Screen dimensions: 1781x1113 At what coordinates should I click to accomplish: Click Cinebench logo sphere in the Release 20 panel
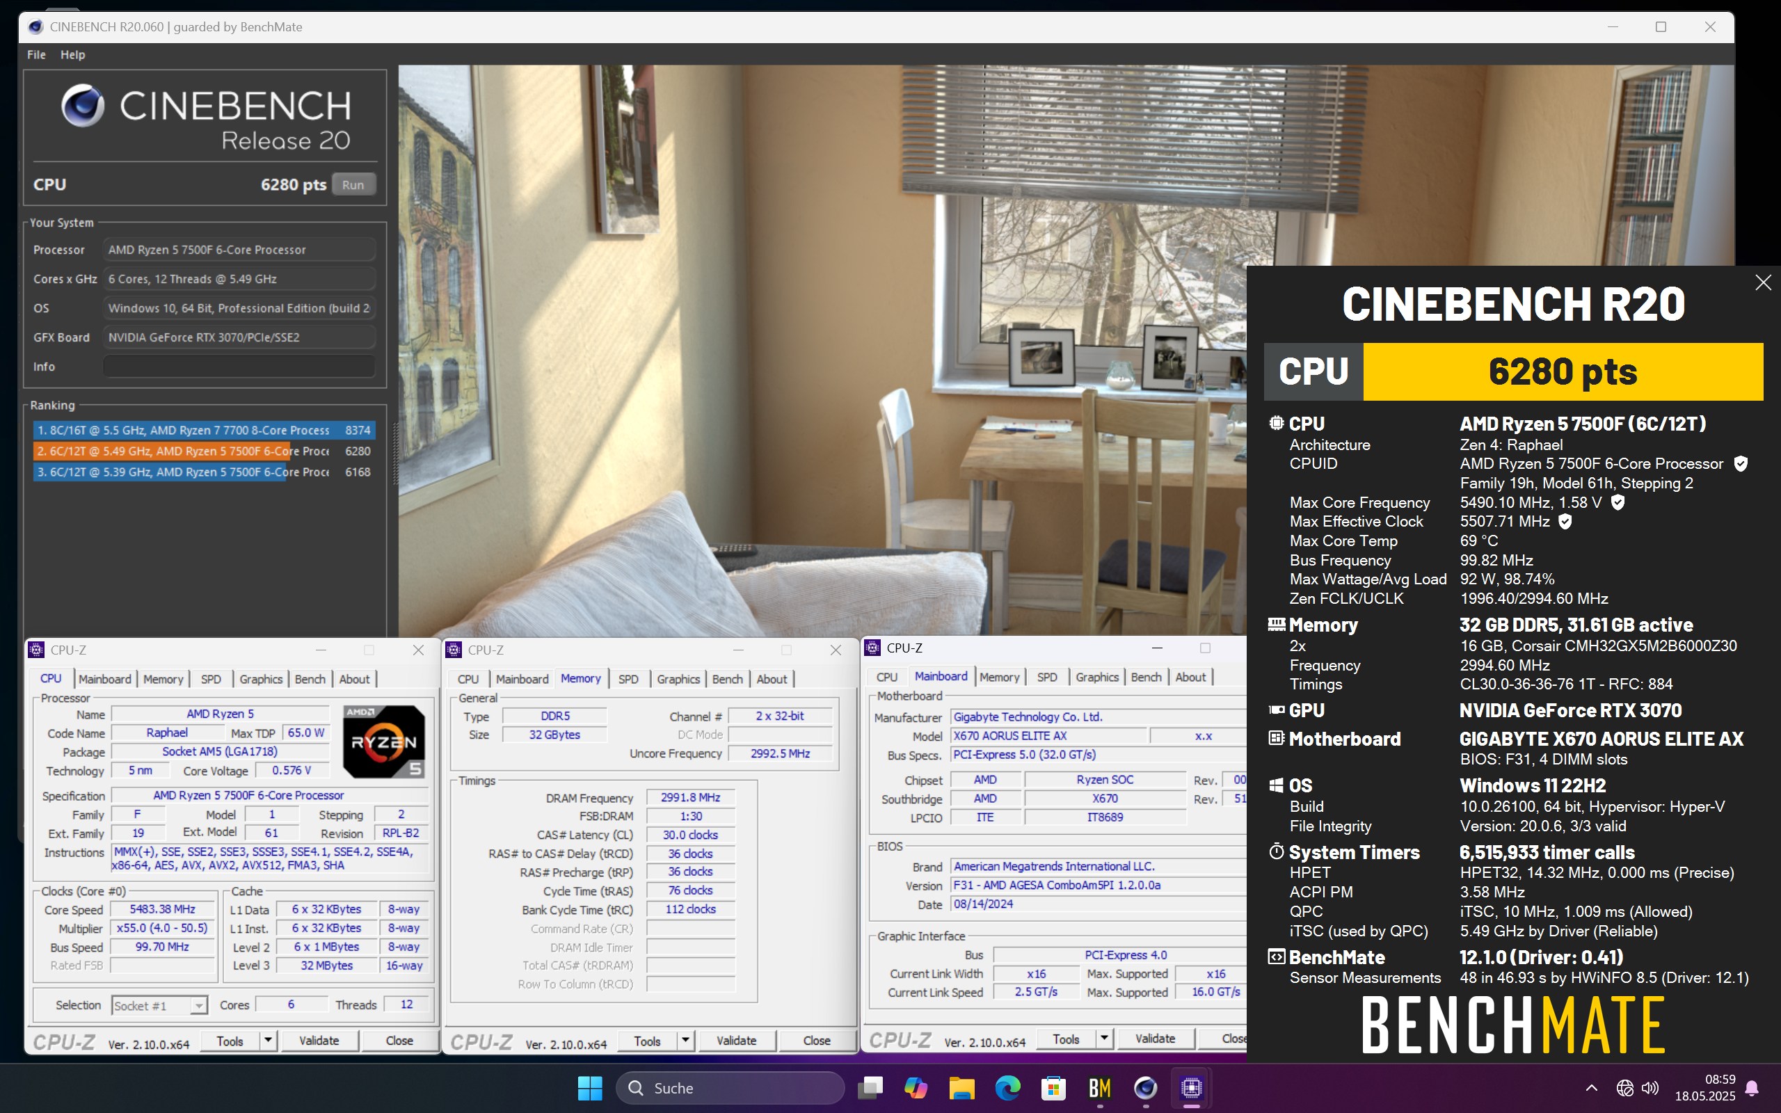(81, 105)
